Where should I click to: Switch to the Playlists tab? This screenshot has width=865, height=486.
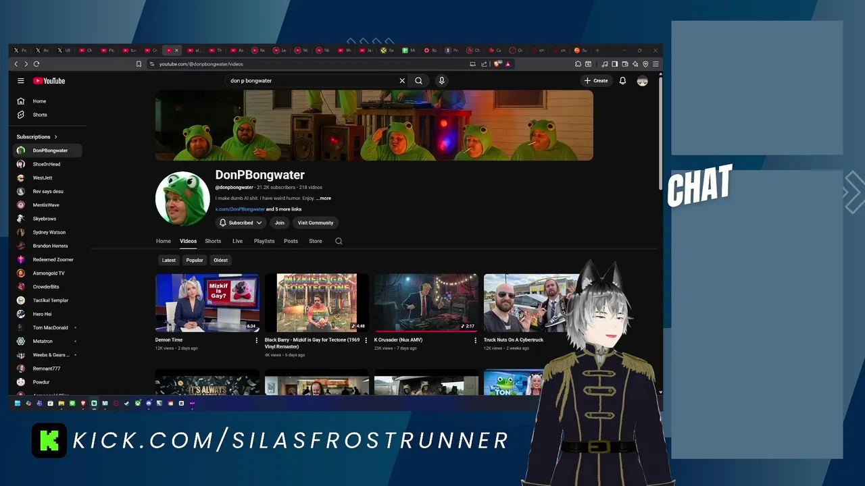coord(264,241)
